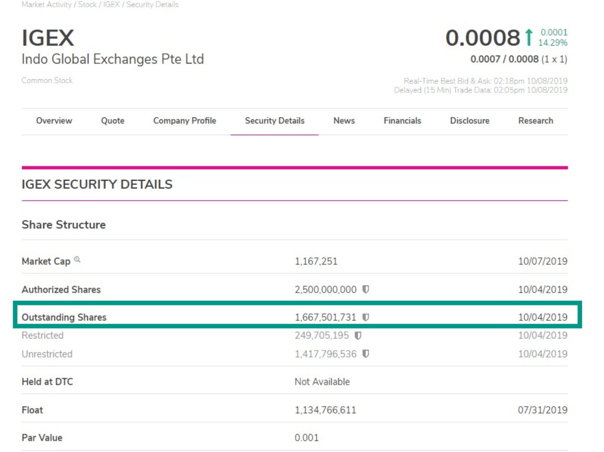This screenshot has width=604, height=452.
Task: Click the Market Cap label
Action: click(46, 261)
